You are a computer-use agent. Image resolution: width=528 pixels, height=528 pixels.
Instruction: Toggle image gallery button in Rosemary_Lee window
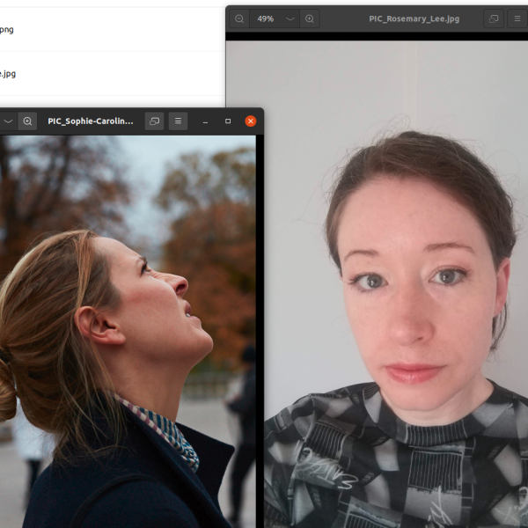click(x=494, y=18)
